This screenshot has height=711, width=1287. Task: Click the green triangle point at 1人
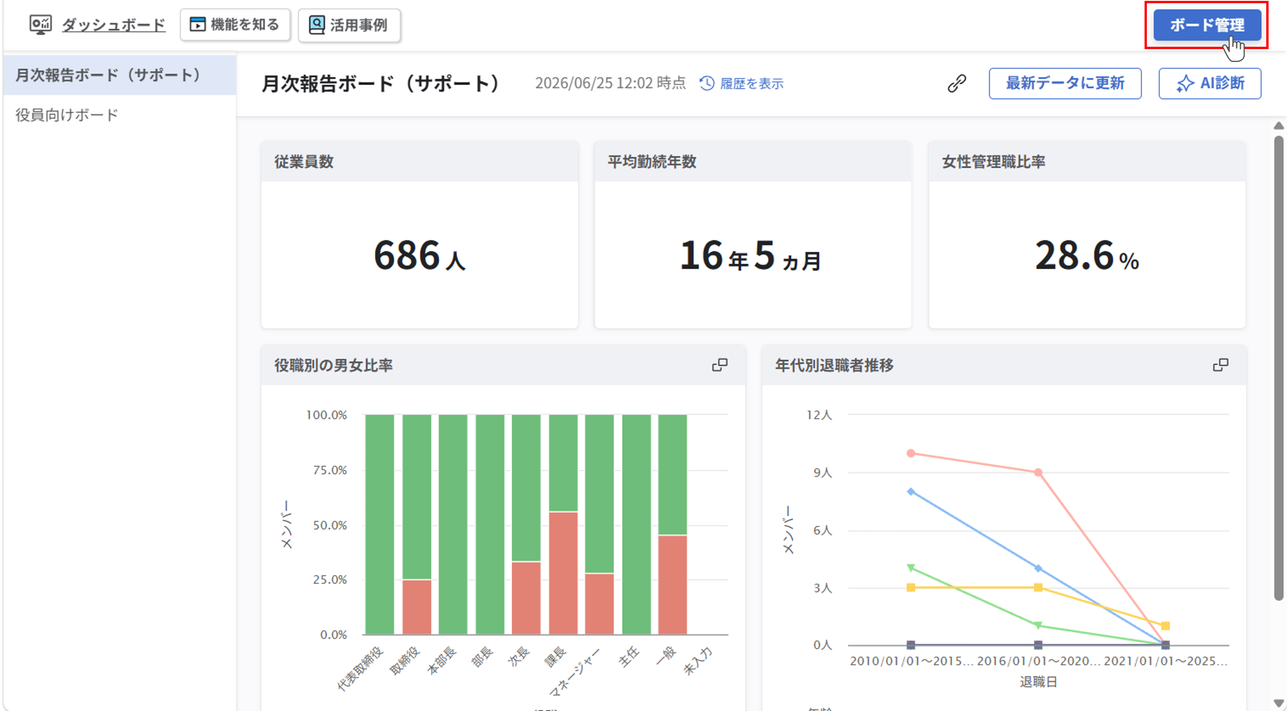pyautogui.click(x=1038, y=625)
